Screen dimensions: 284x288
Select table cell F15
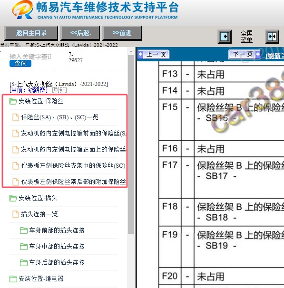(x=170, y=120)
